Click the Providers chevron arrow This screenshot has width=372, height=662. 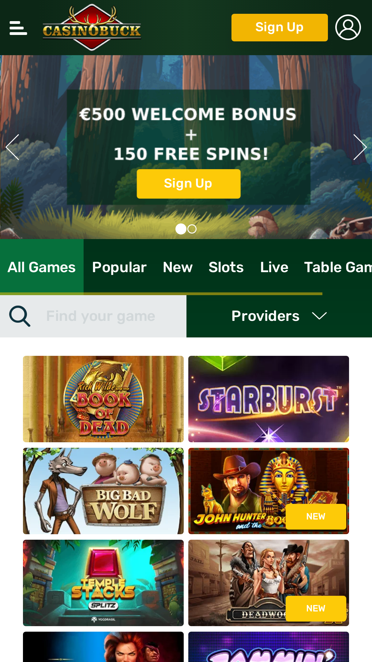(319, 316)
